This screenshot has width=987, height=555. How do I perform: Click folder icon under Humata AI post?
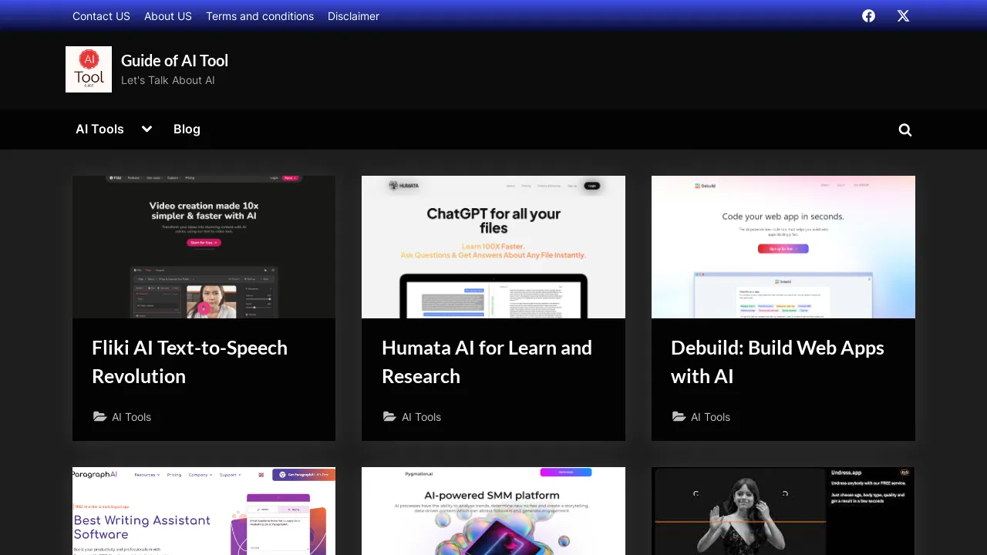[x=390, y=417]
